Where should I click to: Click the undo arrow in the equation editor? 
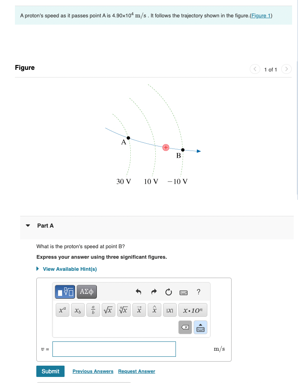pyautogui.click(x=138, y=291)
